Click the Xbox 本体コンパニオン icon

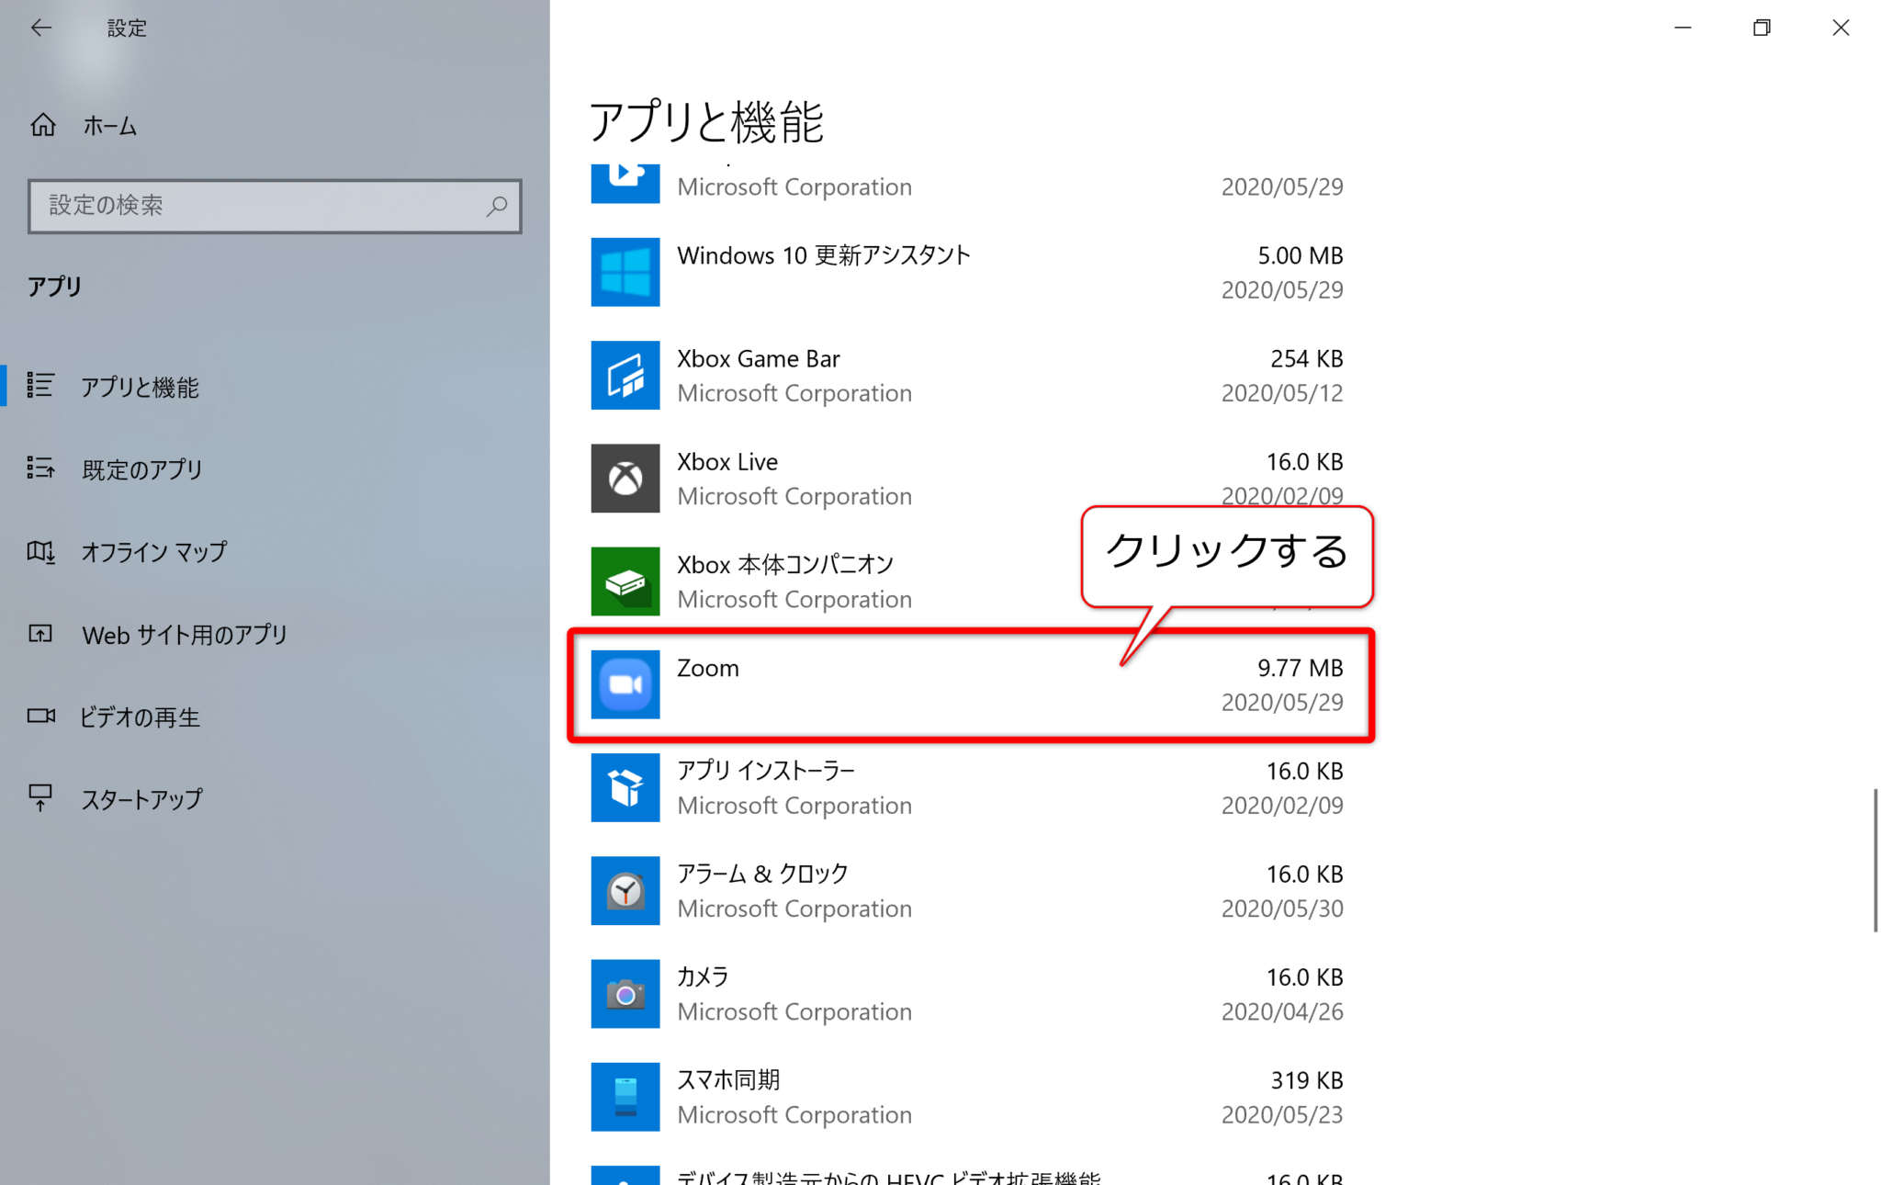coord(625,581)
